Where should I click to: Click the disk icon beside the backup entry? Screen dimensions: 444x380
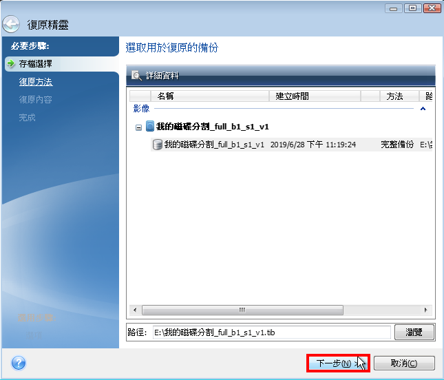[157, 145]
